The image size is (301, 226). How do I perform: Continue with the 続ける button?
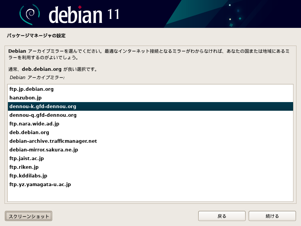(272, 216)
